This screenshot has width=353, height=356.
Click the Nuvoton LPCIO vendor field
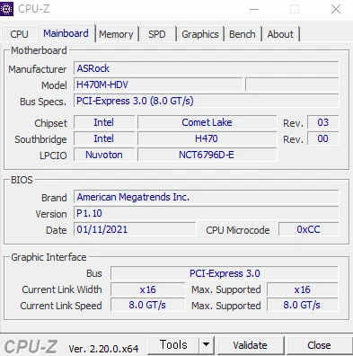(104, 155)
